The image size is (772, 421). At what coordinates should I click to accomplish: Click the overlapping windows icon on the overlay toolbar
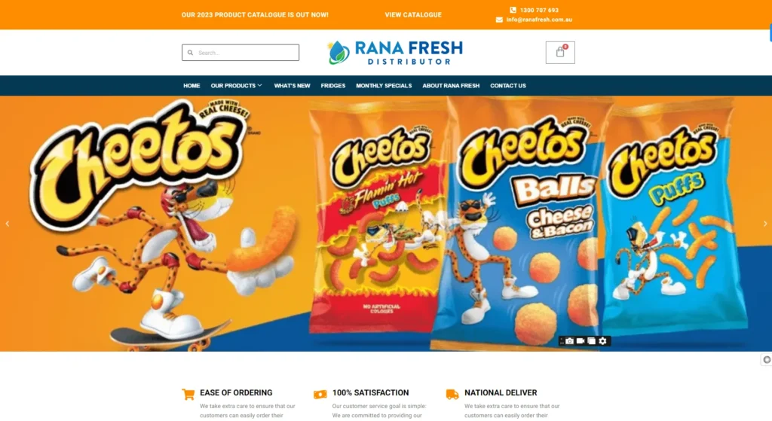coord(591,341)
